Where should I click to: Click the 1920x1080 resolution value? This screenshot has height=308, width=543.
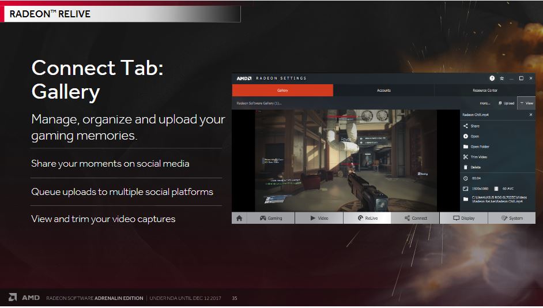coord(480,189)
